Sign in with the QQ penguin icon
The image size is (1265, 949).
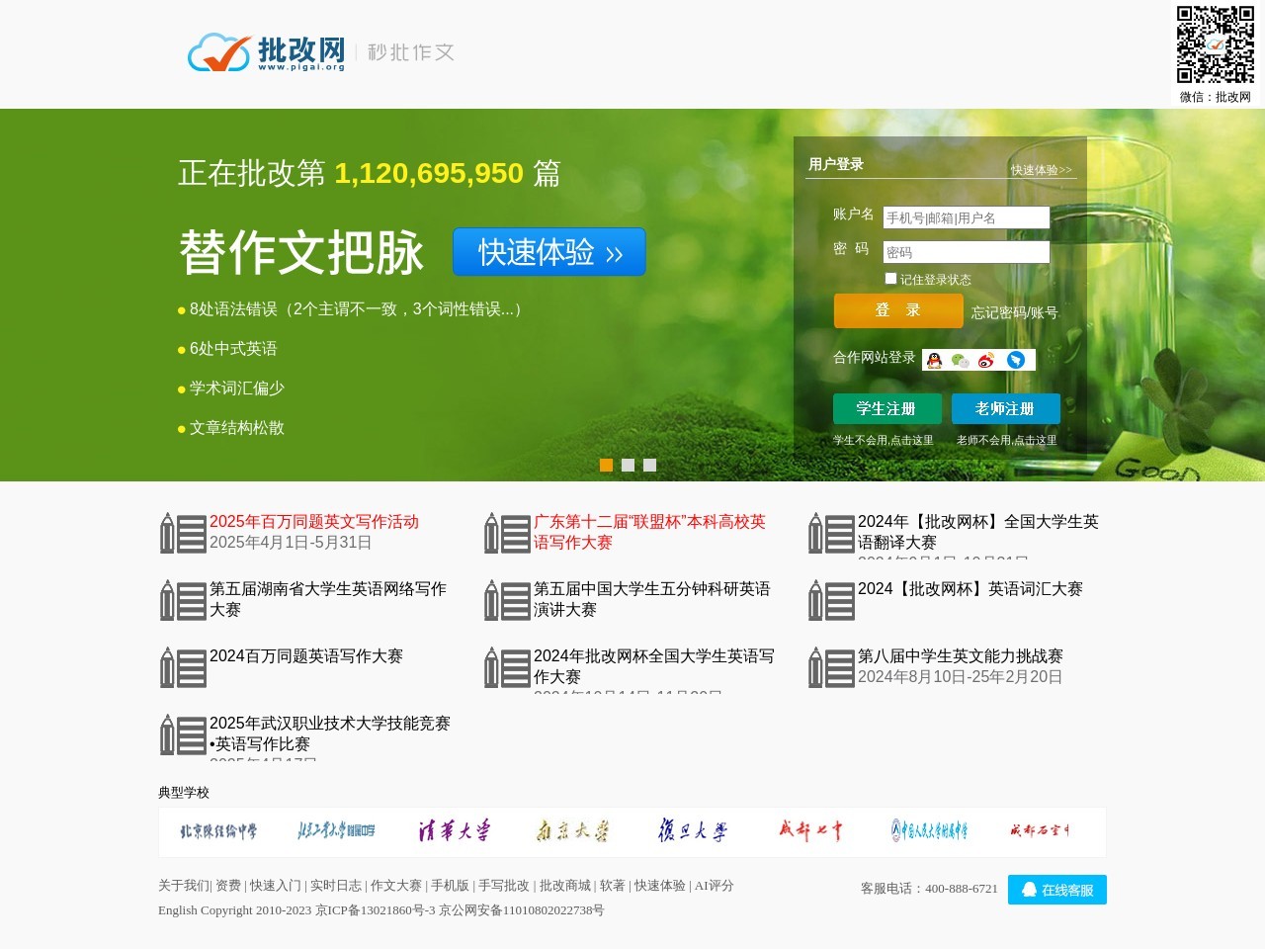coord(933,359)
